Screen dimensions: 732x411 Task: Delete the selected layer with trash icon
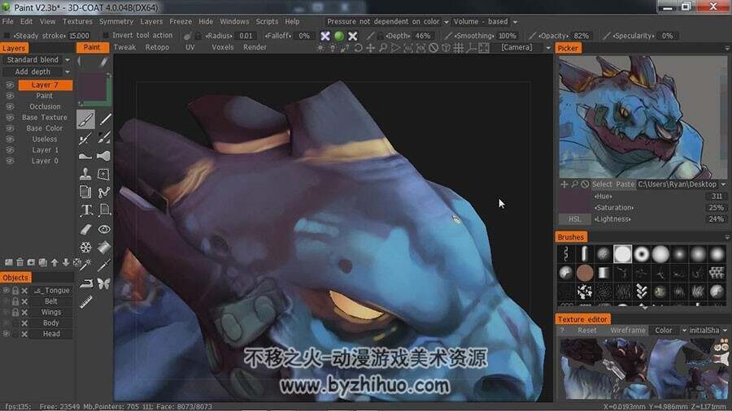click(x=20, y=262)
